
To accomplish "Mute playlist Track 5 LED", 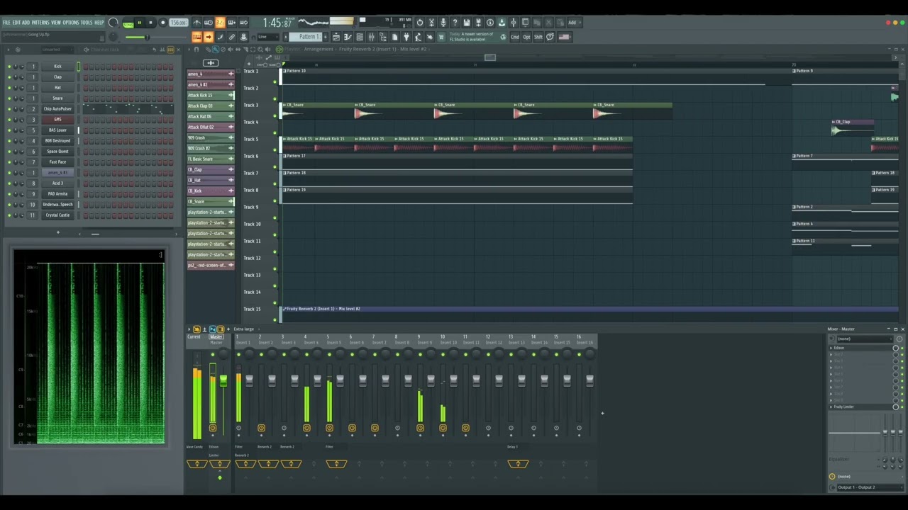I will point(275,149).
